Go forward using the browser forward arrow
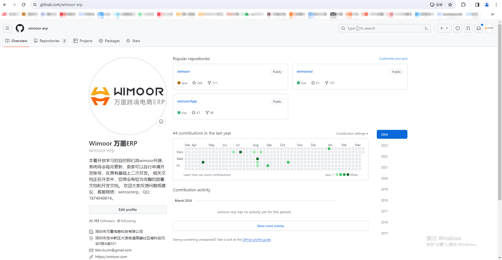Viewport: 502px width, 260px height. pos(14,5)
